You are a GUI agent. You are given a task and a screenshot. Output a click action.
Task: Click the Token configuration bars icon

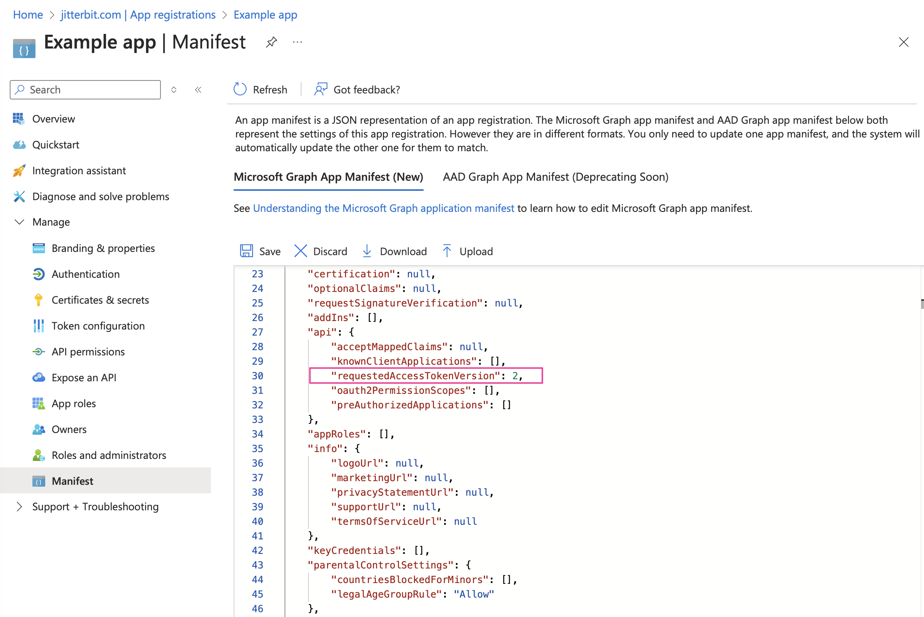pyautogui.click(x=38, y=326)
